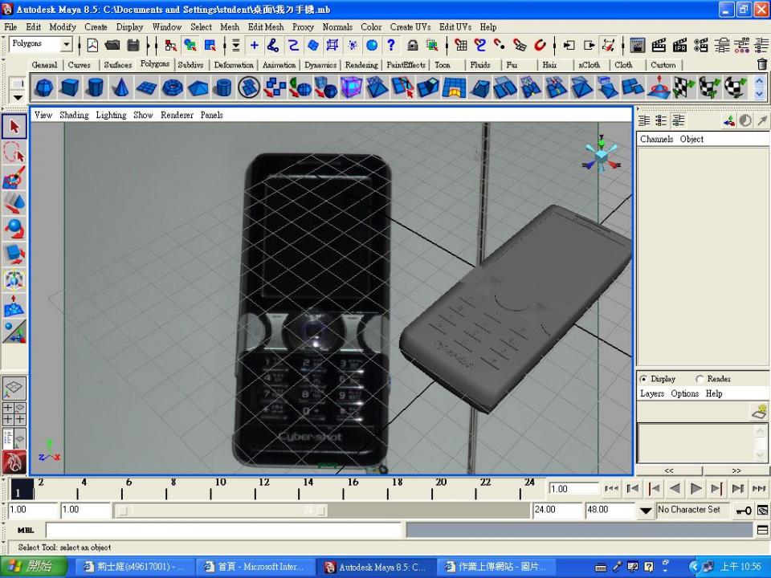Pick the Scale tool from the toolbox

pyautogui.click(x=14, y=254)
